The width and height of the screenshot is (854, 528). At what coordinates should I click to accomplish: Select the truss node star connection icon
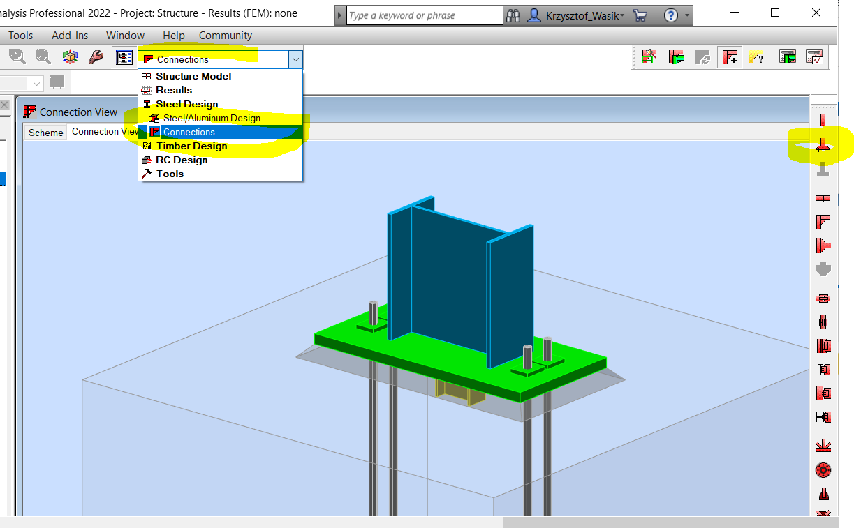click(x=823, y=446)
